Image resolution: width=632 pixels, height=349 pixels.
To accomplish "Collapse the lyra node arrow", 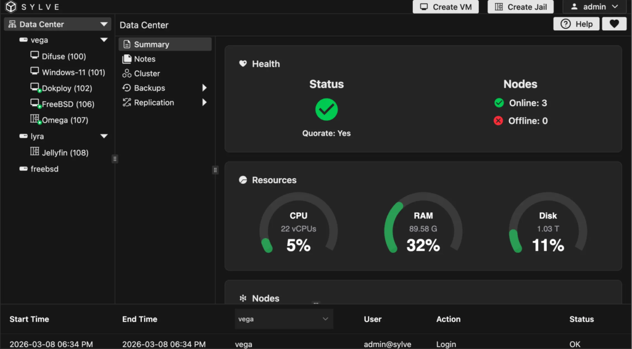I will [x=104, y=136].
